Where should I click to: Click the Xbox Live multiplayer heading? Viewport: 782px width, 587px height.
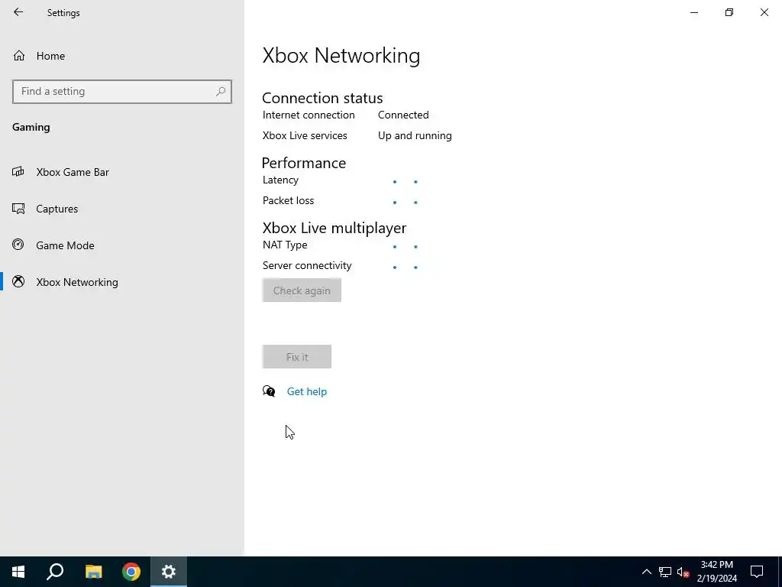click(334, 228)
